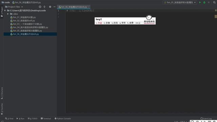Start debugging with the green bug icon
217x122 pixels.
[x=204, y=2]
